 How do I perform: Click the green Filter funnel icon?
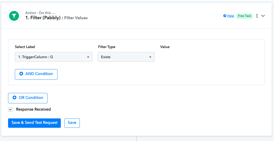pyautogui.click(x=14, y=16)
